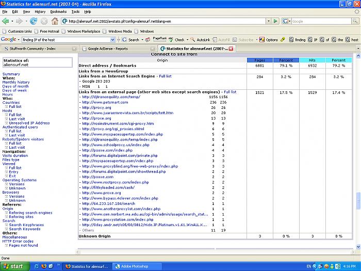This screenshot has width=361, height=271.
Task: Open the History menu
Action: click(x=40, y=11)
